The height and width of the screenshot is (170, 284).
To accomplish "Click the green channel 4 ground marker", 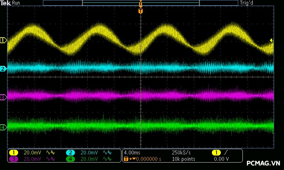I will coord(4,127).
